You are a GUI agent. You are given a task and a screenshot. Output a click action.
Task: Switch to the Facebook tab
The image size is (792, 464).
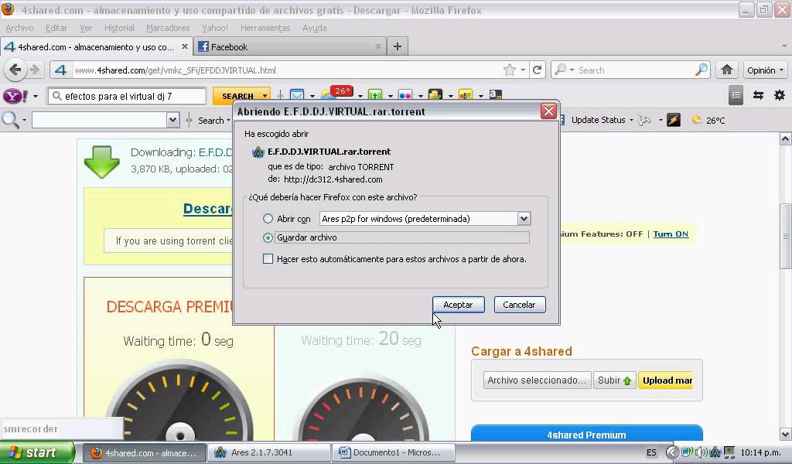[x=290, y=47]
